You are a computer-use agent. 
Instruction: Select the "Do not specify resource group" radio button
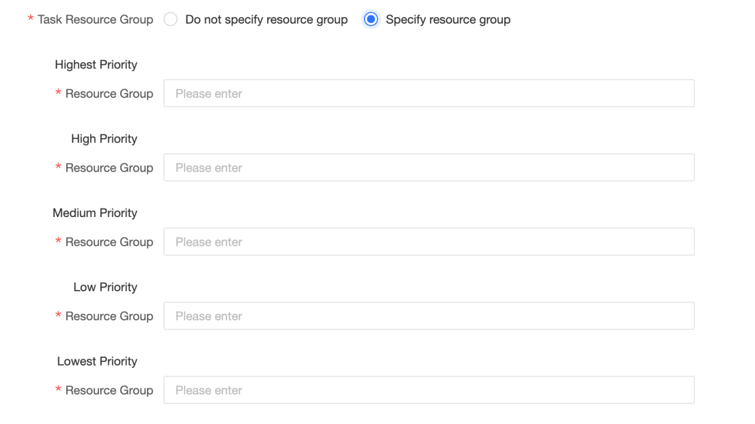pos(170,19)
